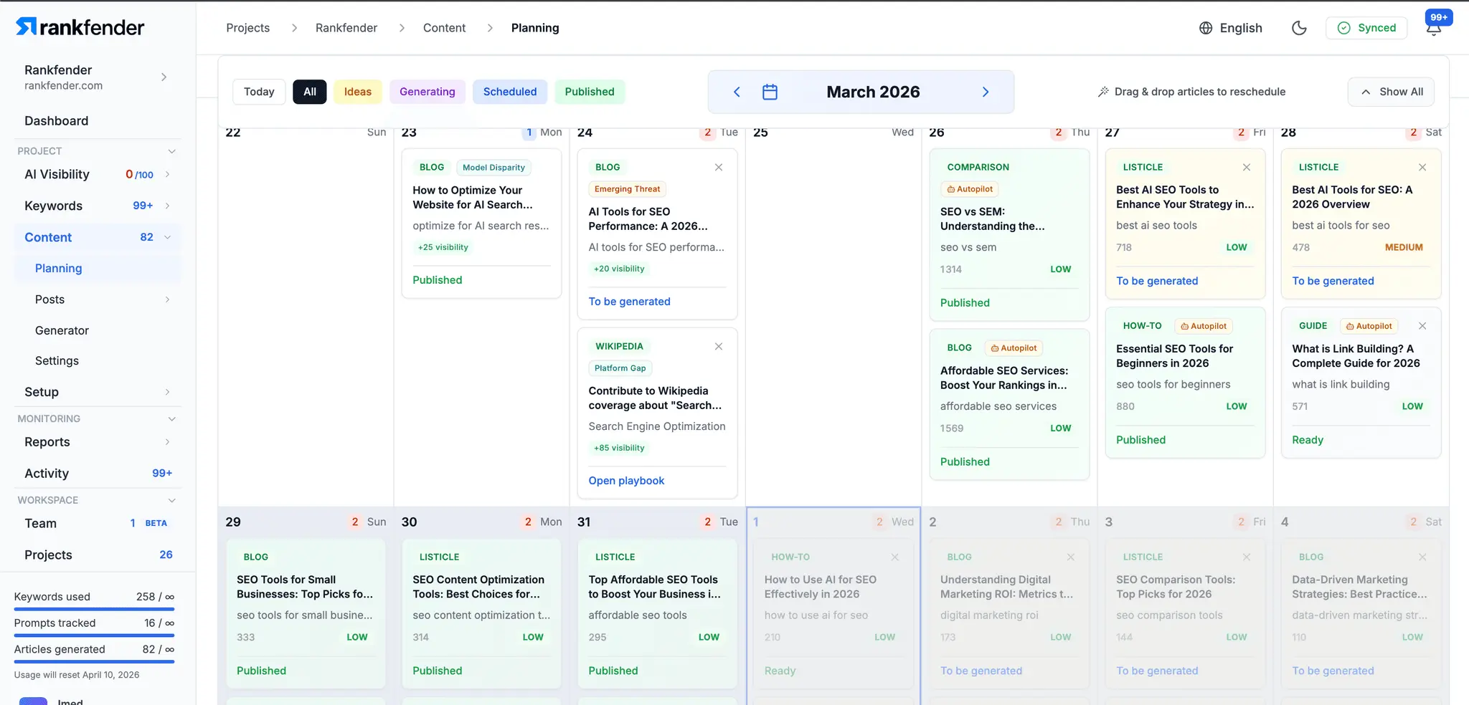Close the Best AI Tools for SEO overview card
This screenshot has height=705, width=1469.
pyautogui.click(x=1422, y=168)
